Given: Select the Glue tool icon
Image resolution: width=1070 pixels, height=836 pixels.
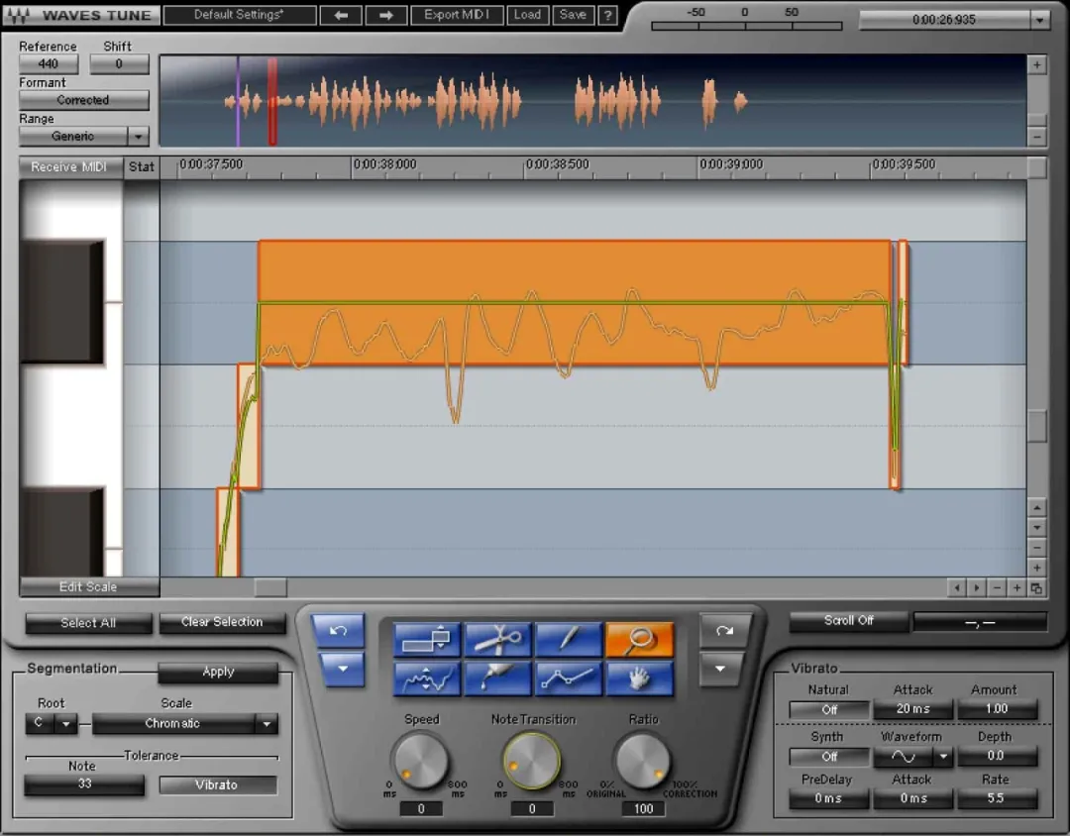Looking at the screenshot, I should pos(498,679).
